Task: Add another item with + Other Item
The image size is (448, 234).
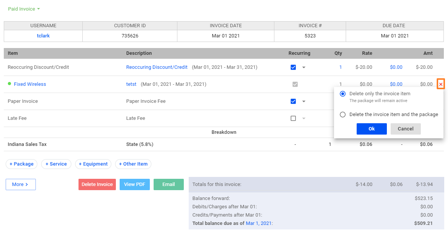Action: (x=133, y=164)
